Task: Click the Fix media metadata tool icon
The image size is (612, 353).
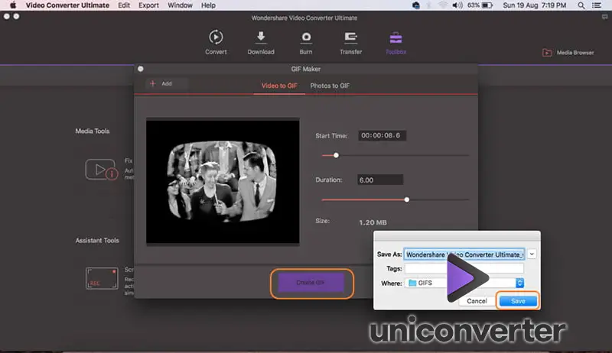Action: click(x=101, y=170)
